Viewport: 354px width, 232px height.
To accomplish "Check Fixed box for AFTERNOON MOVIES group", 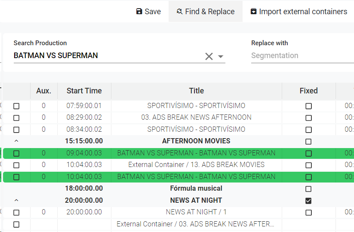I will 308,142.
